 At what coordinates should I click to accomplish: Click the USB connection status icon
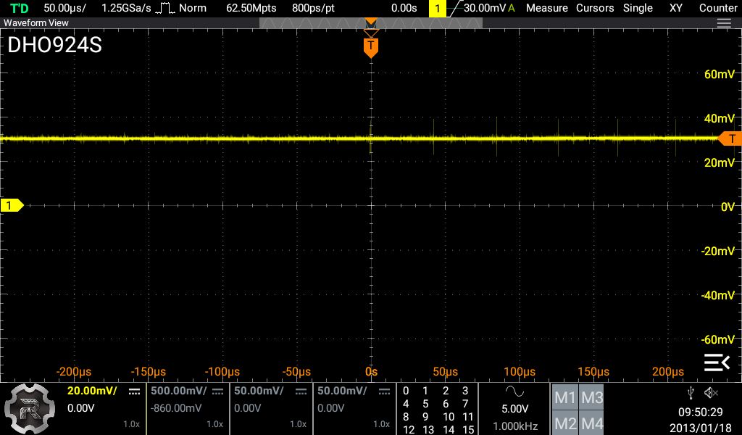coord(691,393)
